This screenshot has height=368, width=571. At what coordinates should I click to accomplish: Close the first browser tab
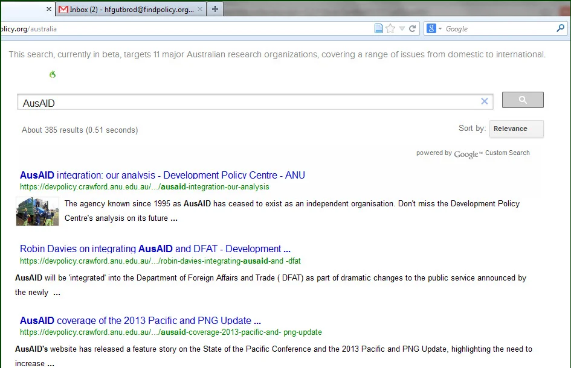point(49,9)
